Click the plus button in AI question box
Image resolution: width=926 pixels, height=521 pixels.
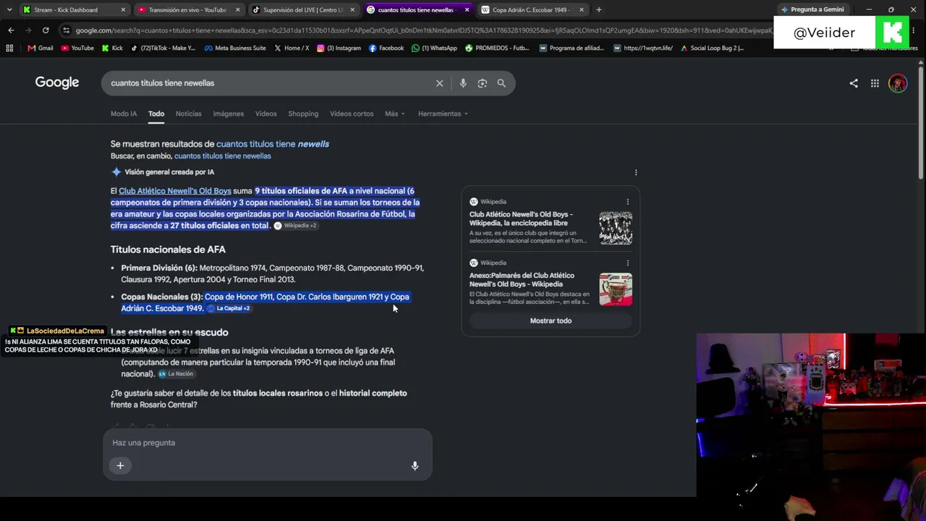[x=120, y=465]
